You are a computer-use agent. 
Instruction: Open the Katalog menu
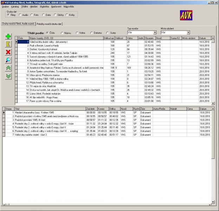click(x=15, y=6)
